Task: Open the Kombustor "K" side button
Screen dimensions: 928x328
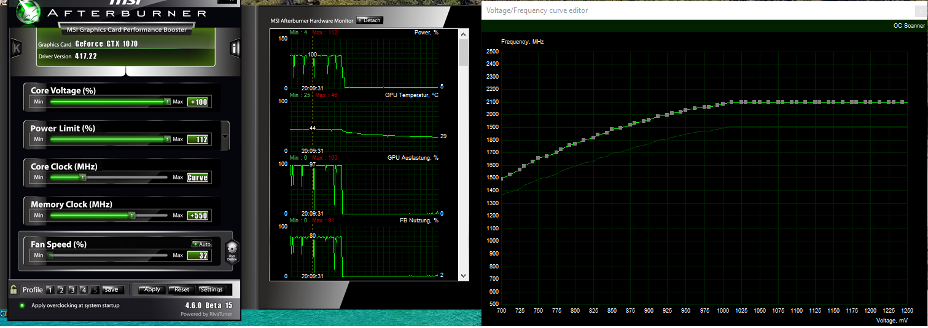Action: coord(17,48)
